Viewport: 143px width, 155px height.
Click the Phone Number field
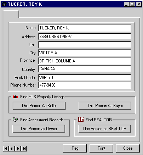click(x=85, y=85)
